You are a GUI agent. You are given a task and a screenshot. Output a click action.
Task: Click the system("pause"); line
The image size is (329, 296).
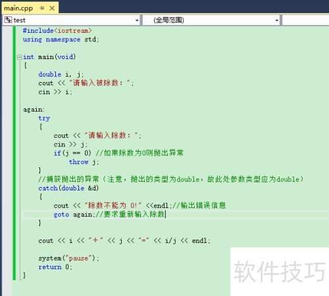[x=68, y=258]
